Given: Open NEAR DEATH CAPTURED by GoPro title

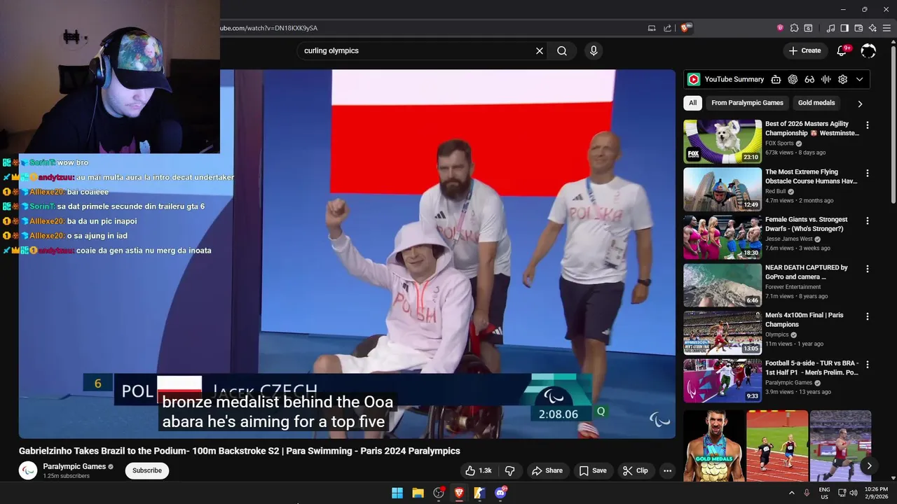Looking at the screenshot, I should 806,272.
